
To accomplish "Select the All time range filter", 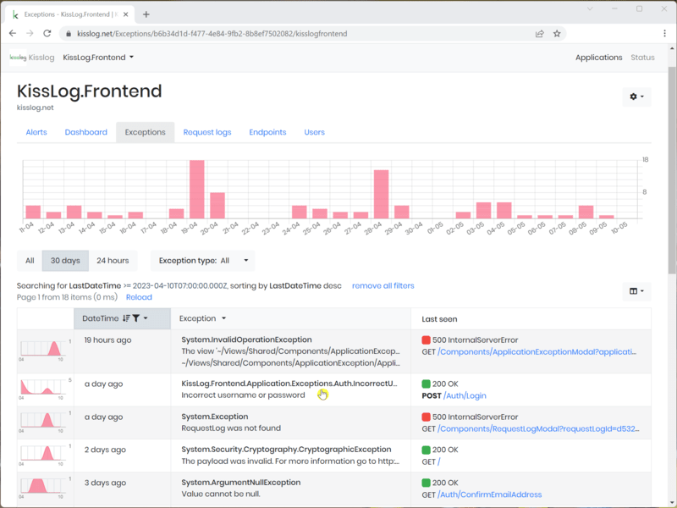I will [x=30, y=261].
